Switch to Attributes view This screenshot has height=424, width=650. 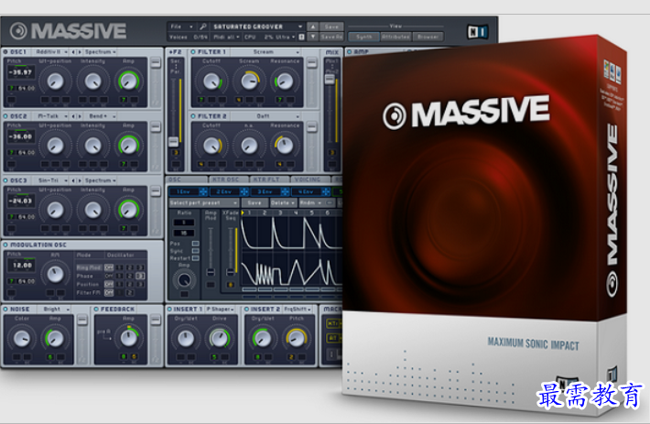[395, 37]
